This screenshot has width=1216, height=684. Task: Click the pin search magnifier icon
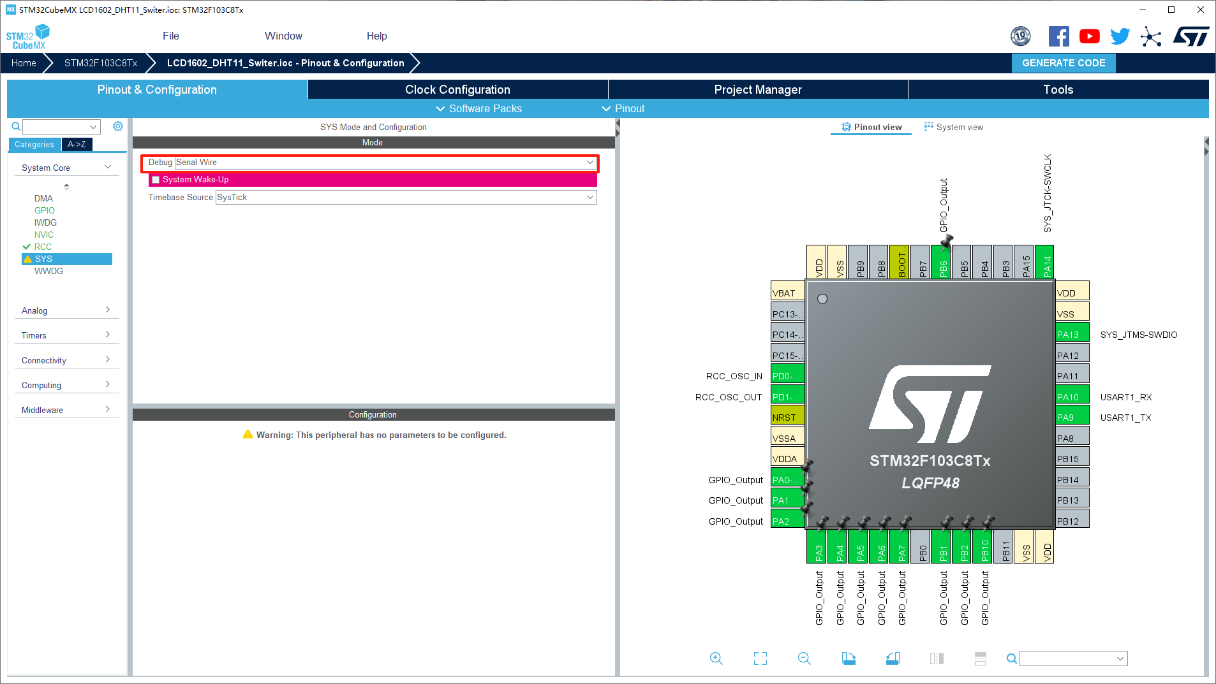click(1012, 659)
